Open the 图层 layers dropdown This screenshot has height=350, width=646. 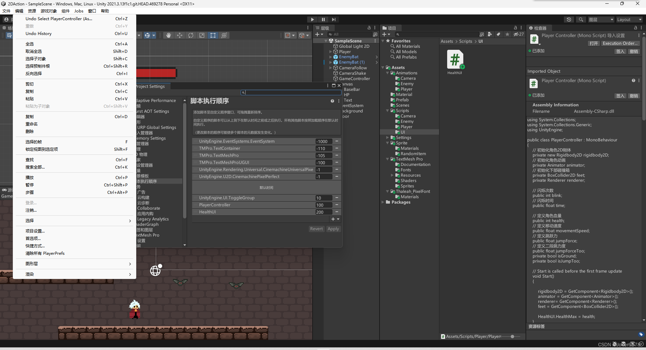click(x=601, y=20)
